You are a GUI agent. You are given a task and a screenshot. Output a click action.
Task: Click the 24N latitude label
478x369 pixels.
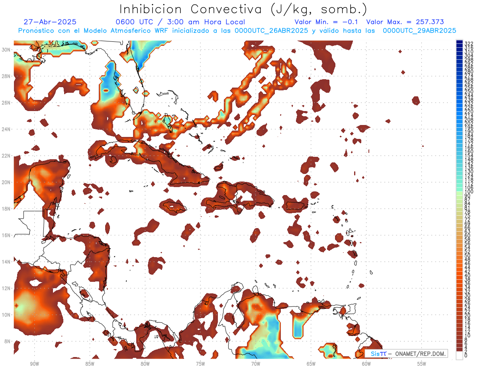pos(7,129)
